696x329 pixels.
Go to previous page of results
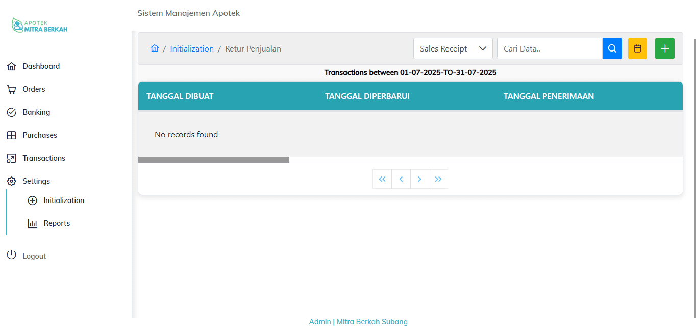[x=401, y=179]
